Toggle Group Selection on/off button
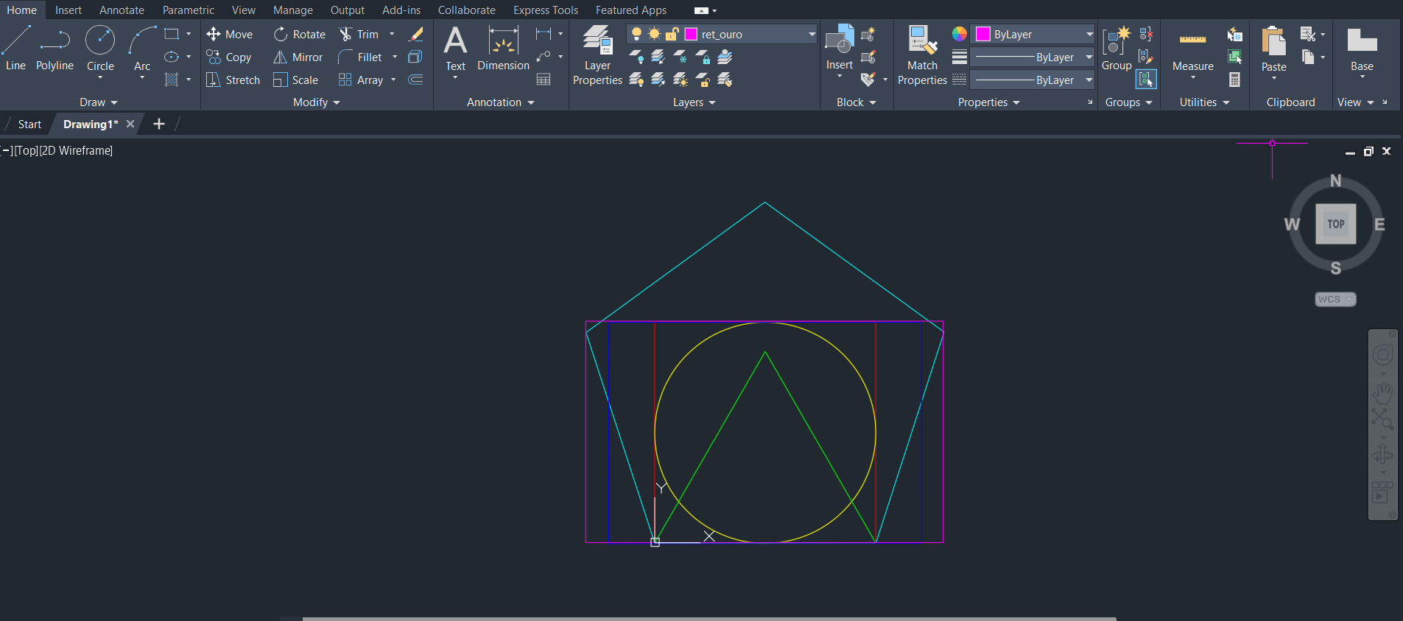The width and height of the screenshot is (1403, 621). click(1146, 80)
